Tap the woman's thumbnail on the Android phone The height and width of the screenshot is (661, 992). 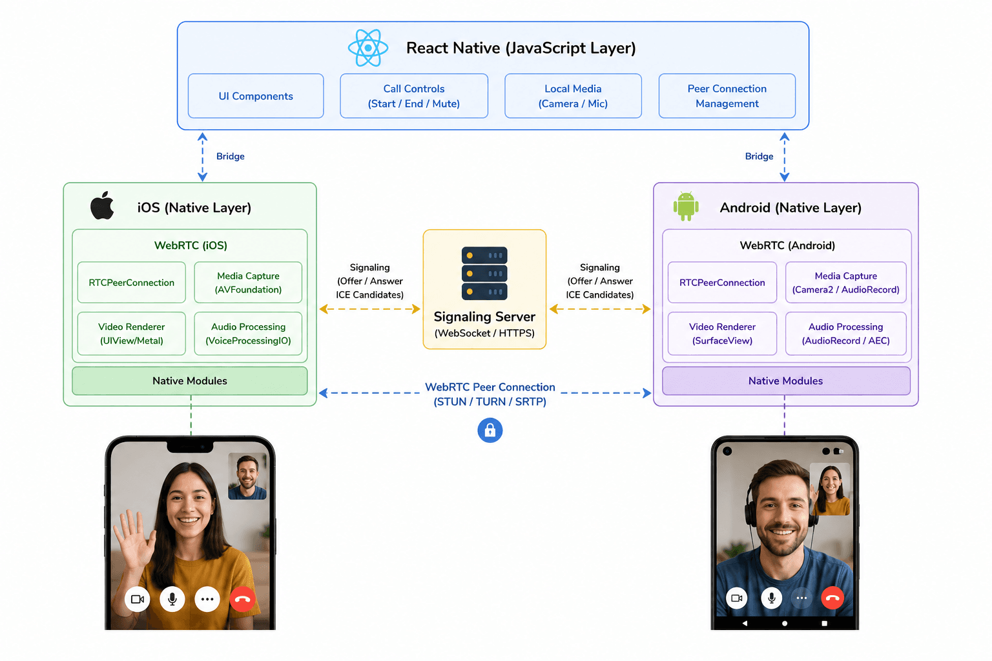click(x=830, y=489)
